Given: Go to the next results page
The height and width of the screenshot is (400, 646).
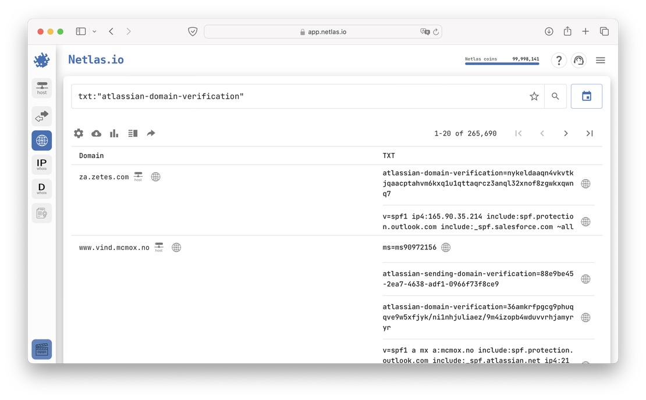Looking at the screenshot, I should (566, 133).
